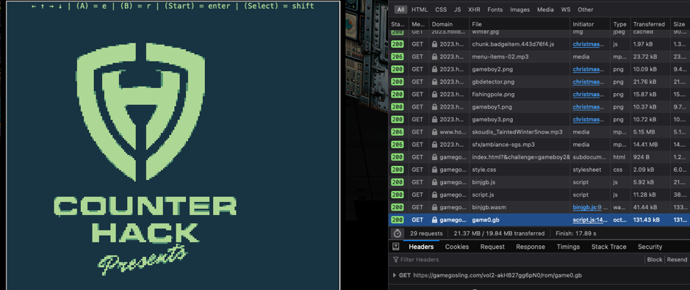Click the Counter Hack shield logo in the game
Image resolution: width=690 pixels, height=290 pixels.
click(x=141, y=112)
